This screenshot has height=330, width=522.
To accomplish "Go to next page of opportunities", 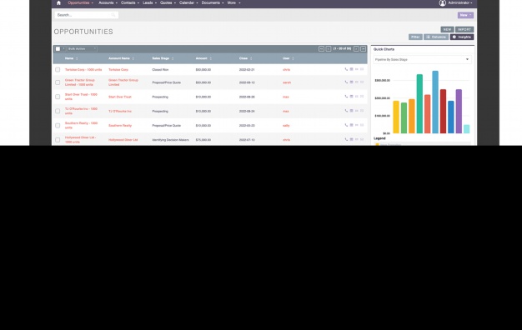I will point(356,49).
